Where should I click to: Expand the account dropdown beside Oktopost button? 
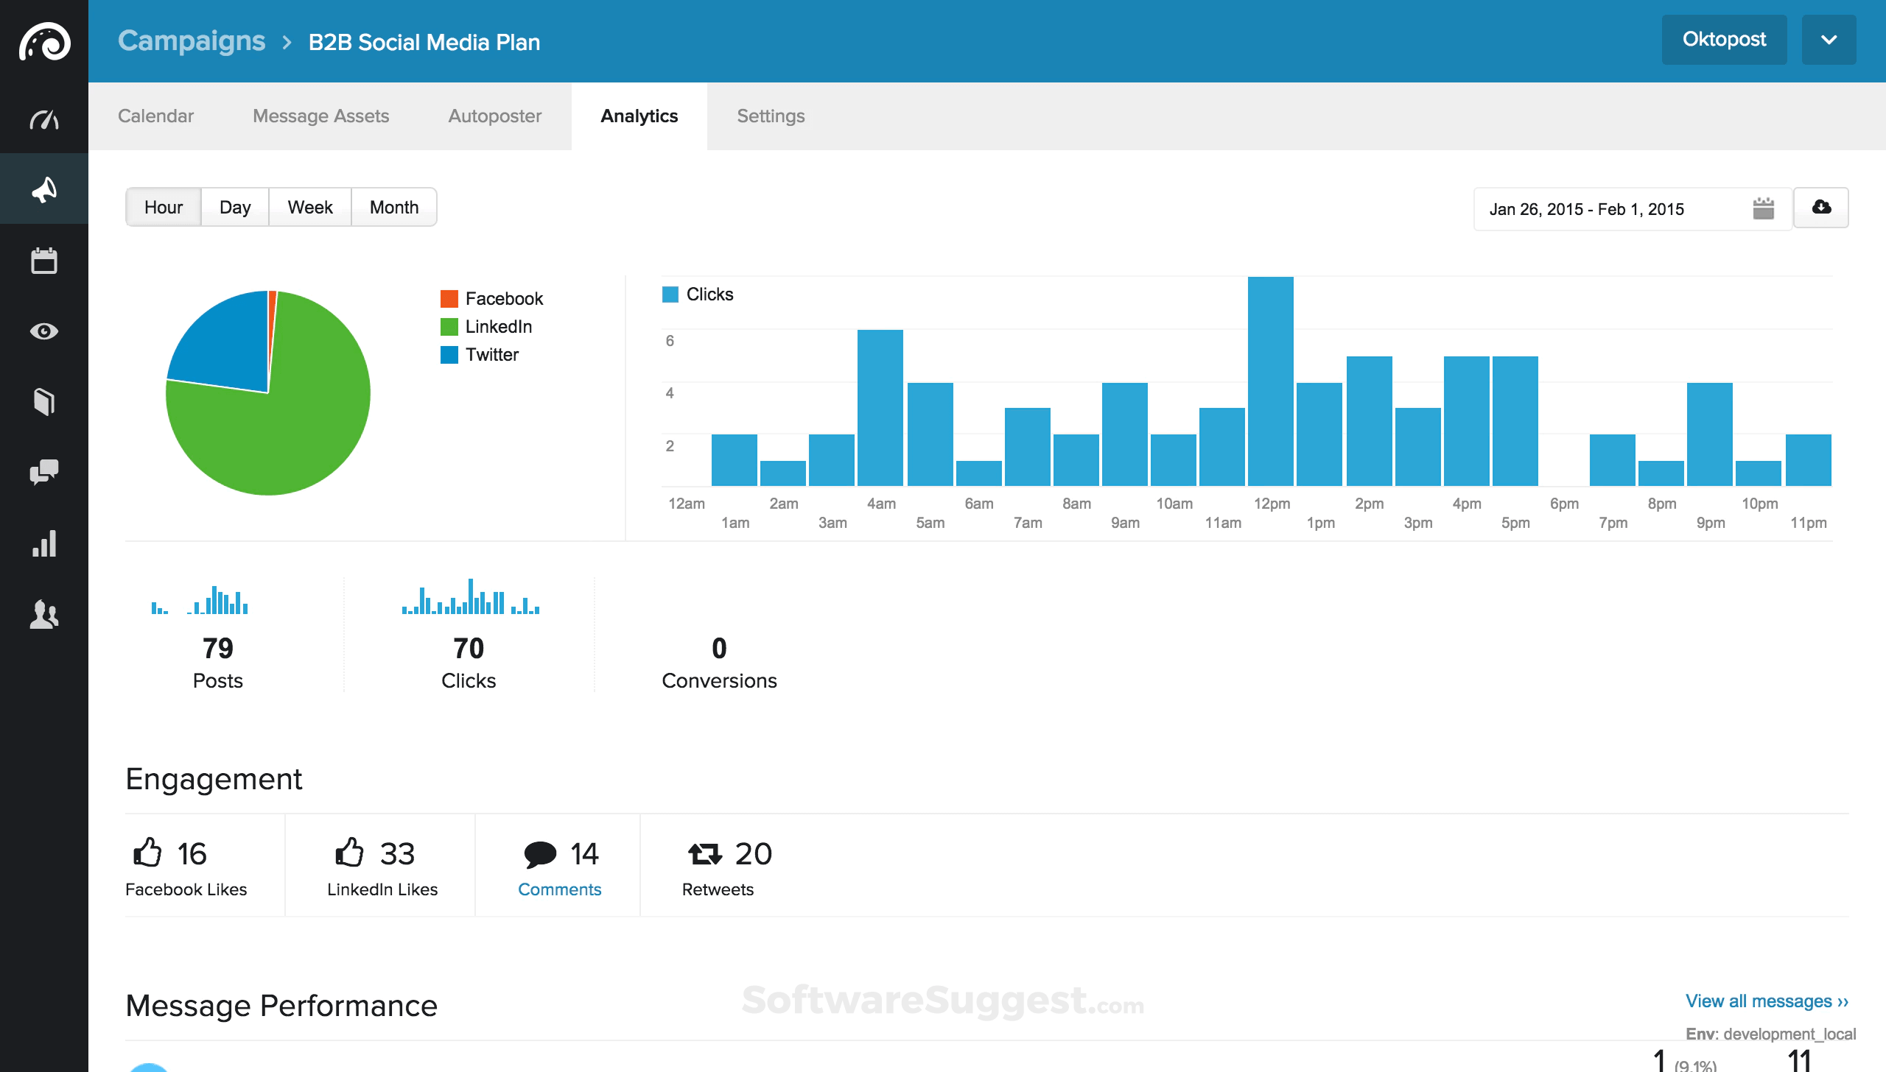click(x=1830, y=40)
